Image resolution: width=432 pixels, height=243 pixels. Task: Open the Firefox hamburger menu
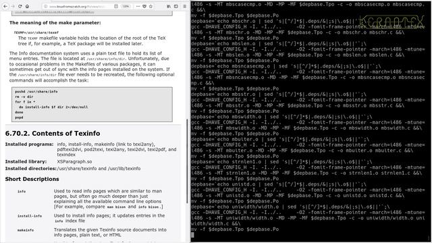(x=184, y=6)
